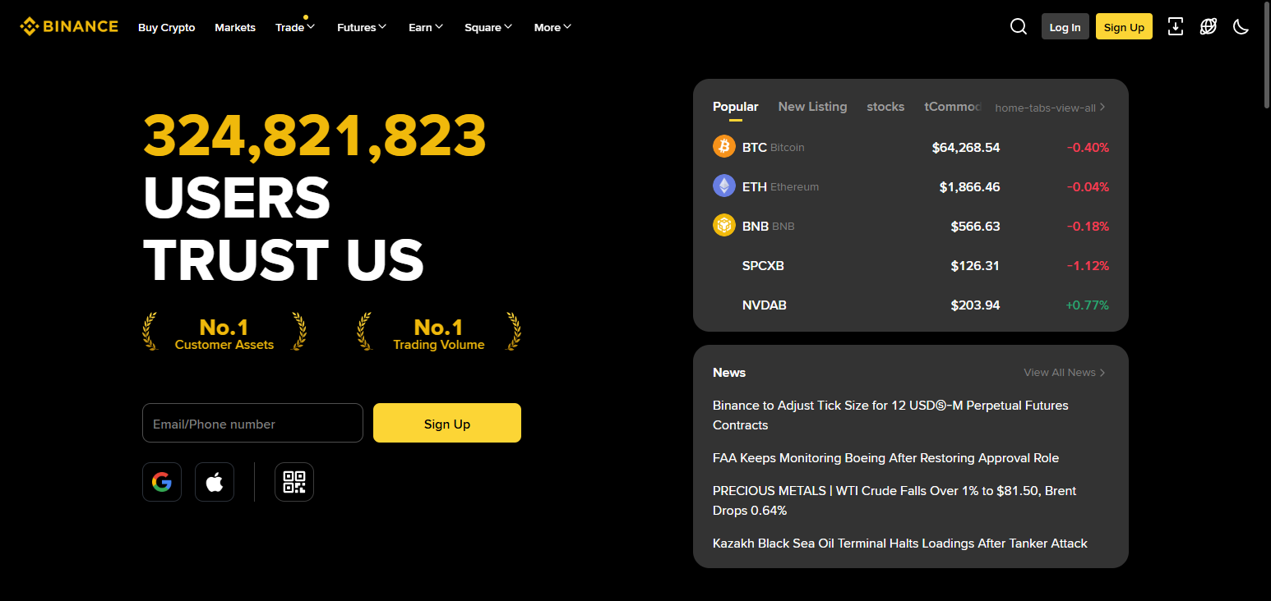The height and width of the screenshot is (601, 1271).
Task: Expand the Square menu
Action: pyautogui.click(x=488, y=27)
